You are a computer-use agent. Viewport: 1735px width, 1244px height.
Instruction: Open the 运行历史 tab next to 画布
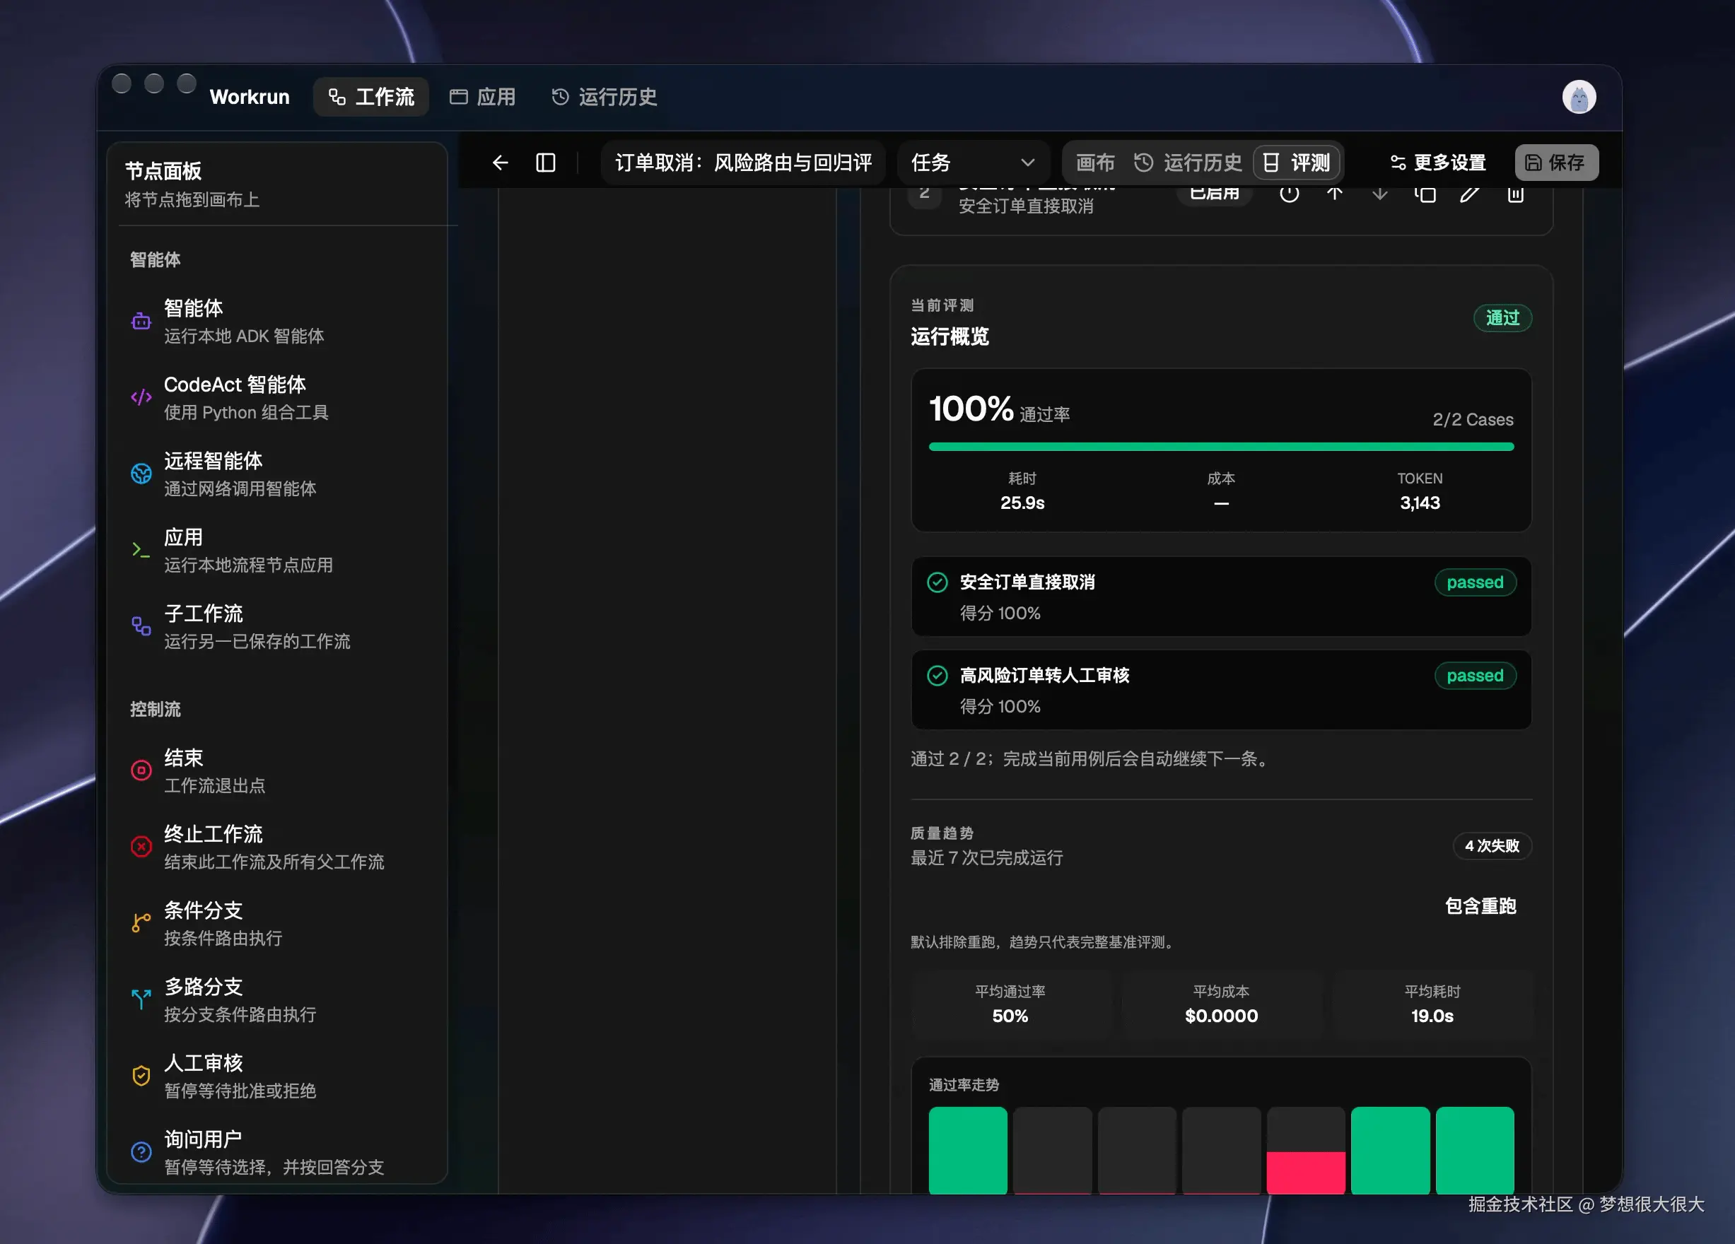[x=1188, y=163]
